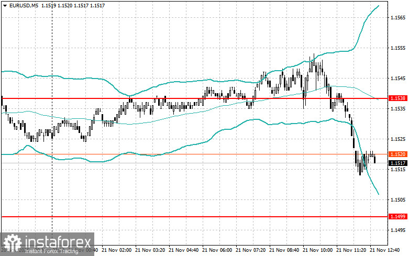
Task: Click the 1.1565 price axis label
Action: pos(398,18)
